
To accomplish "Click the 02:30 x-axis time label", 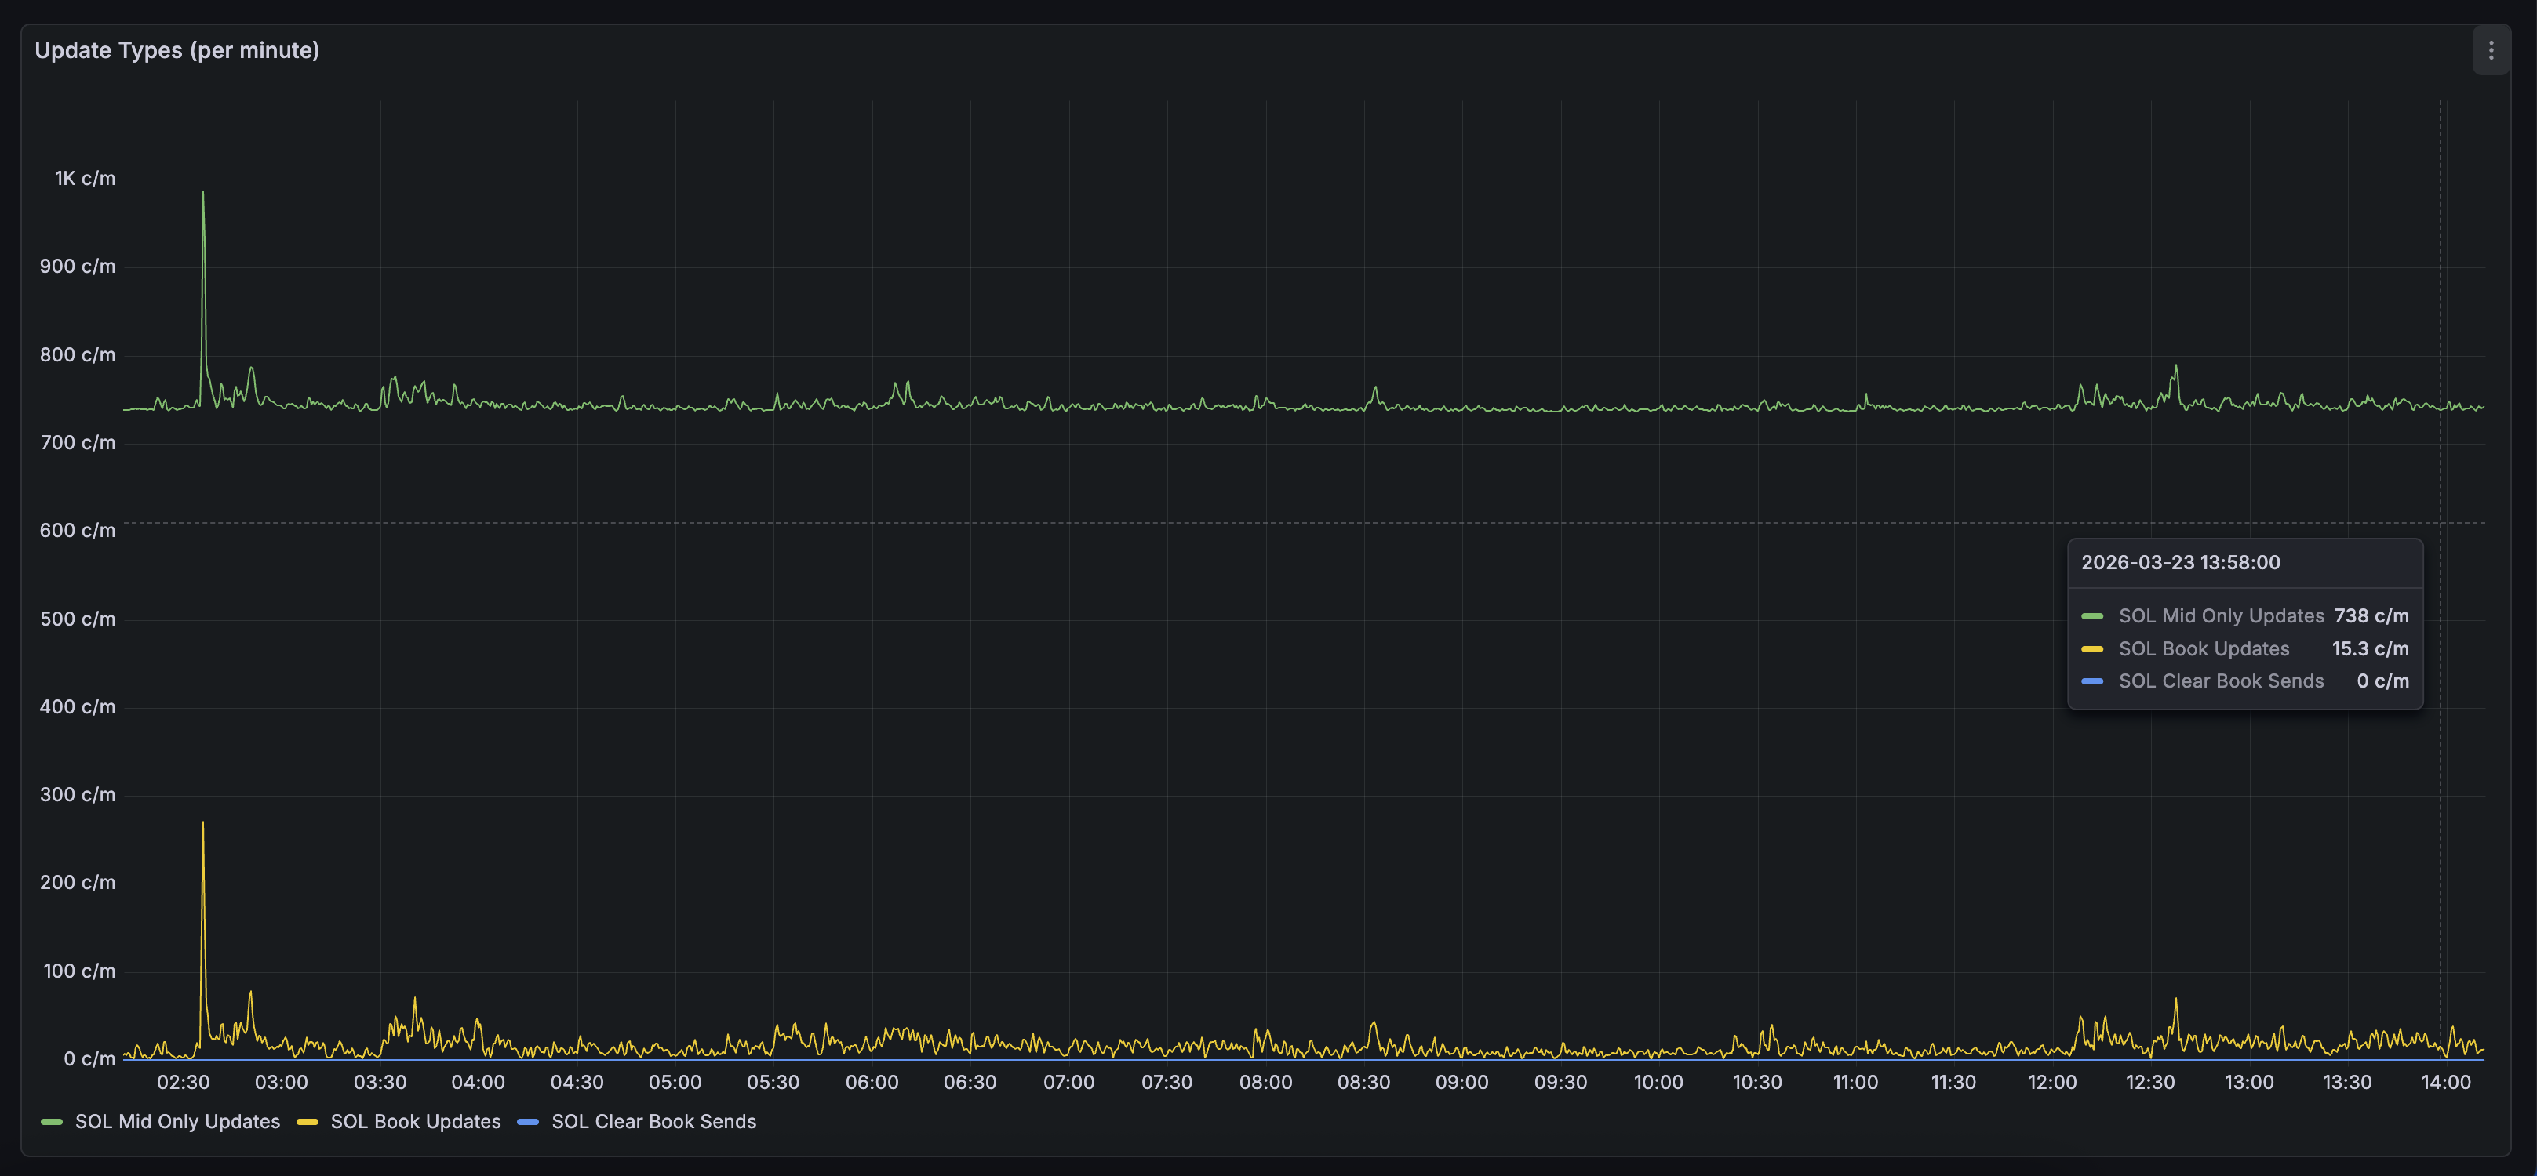I will 184,1083.
